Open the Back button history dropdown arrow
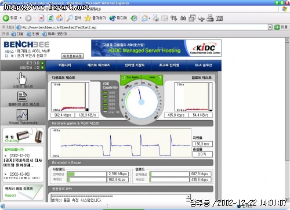290x210 pixels. [20, 18]
